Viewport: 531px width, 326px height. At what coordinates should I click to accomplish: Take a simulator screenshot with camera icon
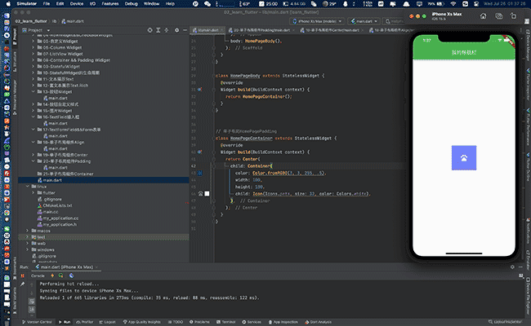point(499,15)
